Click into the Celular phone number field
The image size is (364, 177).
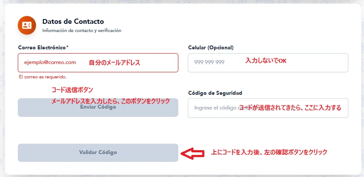point(268,63)
